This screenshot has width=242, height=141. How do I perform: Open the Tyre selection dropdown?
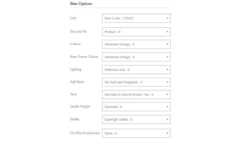click(x=136, y=95)
